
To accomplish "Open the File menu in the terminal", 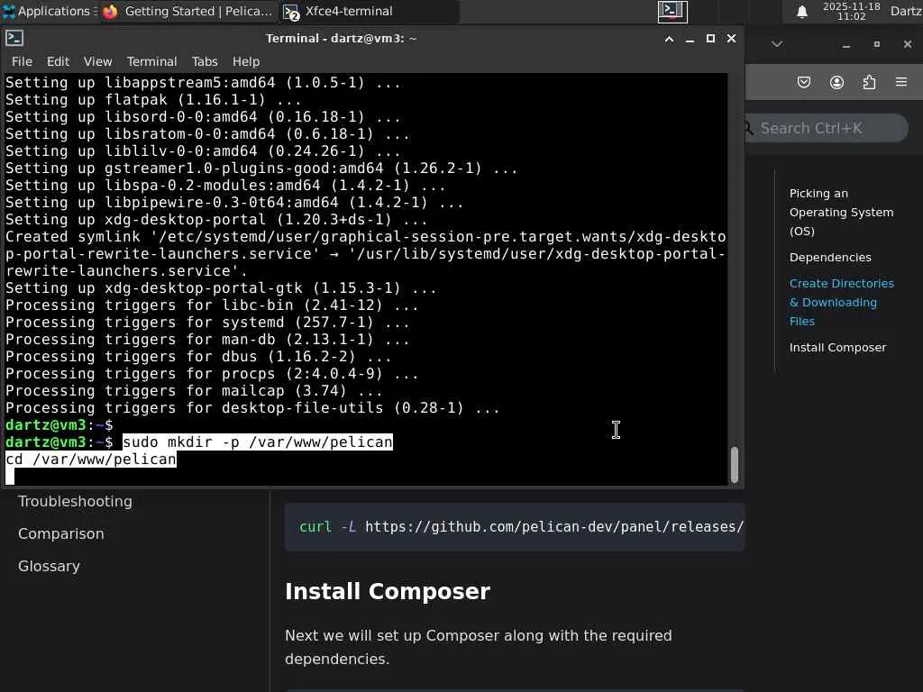I will (22, 61).
